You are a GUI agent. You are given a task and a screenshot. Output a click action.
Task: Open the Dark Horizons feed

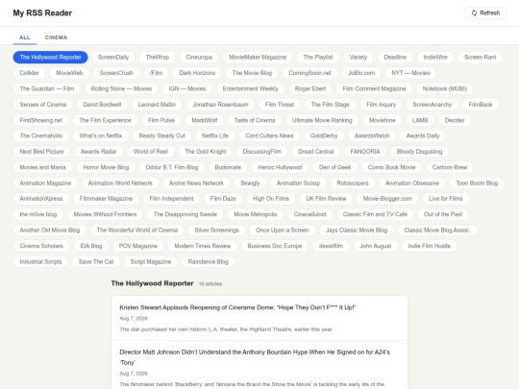click(x=197, y=73)
